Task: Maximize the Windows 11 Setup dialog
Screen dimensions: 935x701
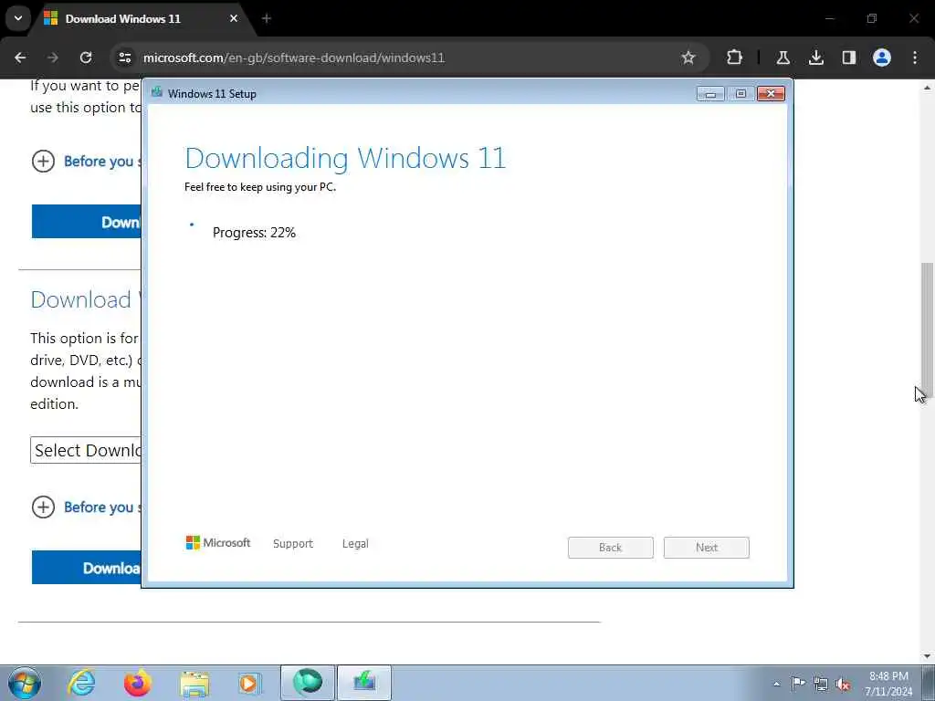Action: point(741,94)
